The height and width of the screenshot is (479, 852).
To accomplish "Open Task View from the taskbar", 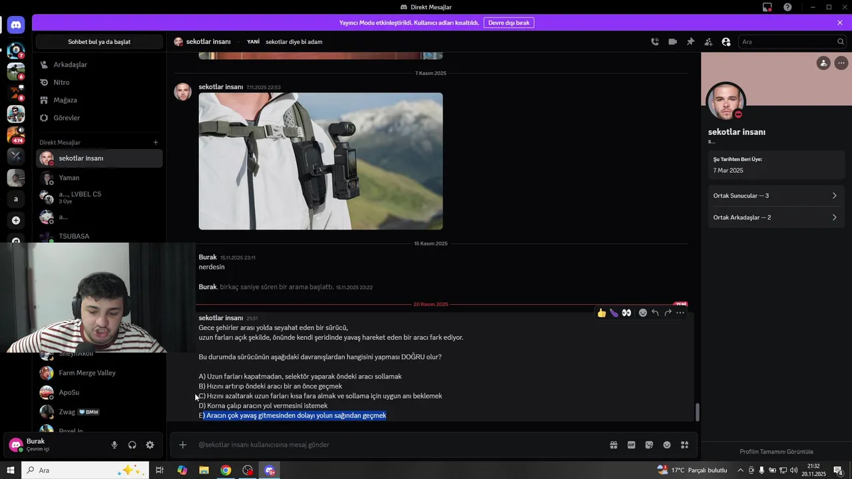I will [160, 470].
